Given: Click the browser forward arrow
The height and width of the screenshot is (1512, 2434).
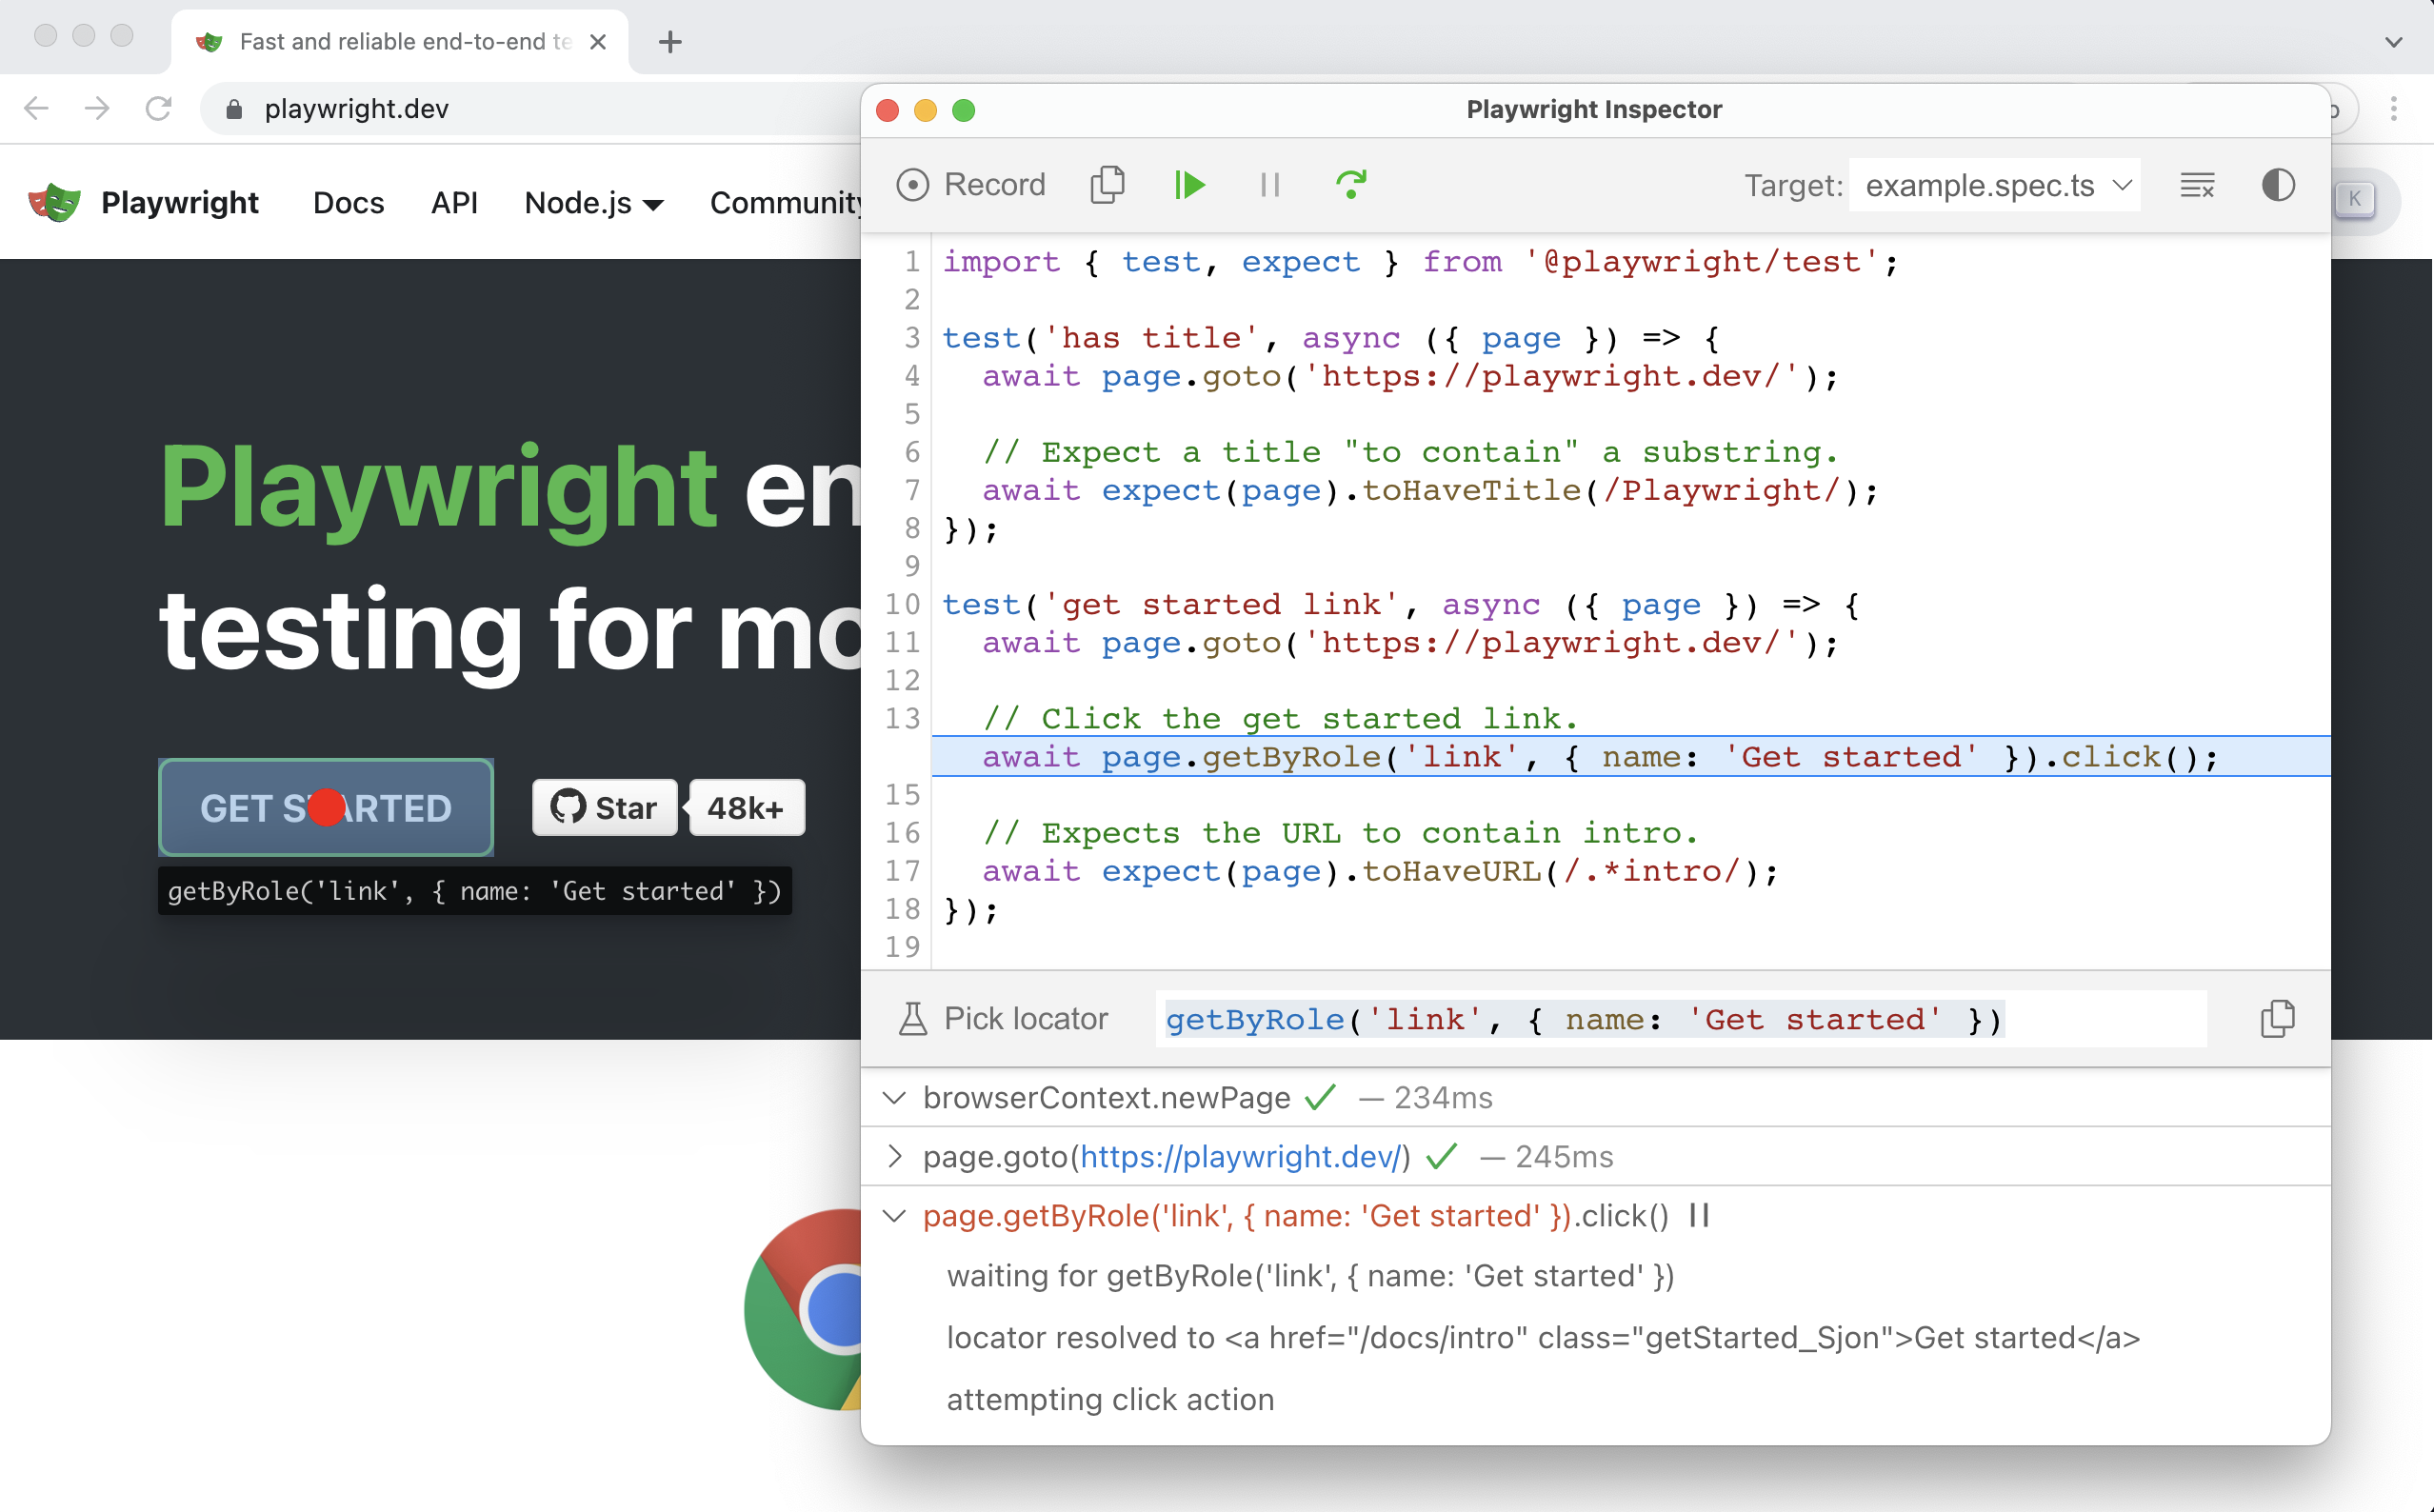Looking at the screenshot, I should 97,108.
